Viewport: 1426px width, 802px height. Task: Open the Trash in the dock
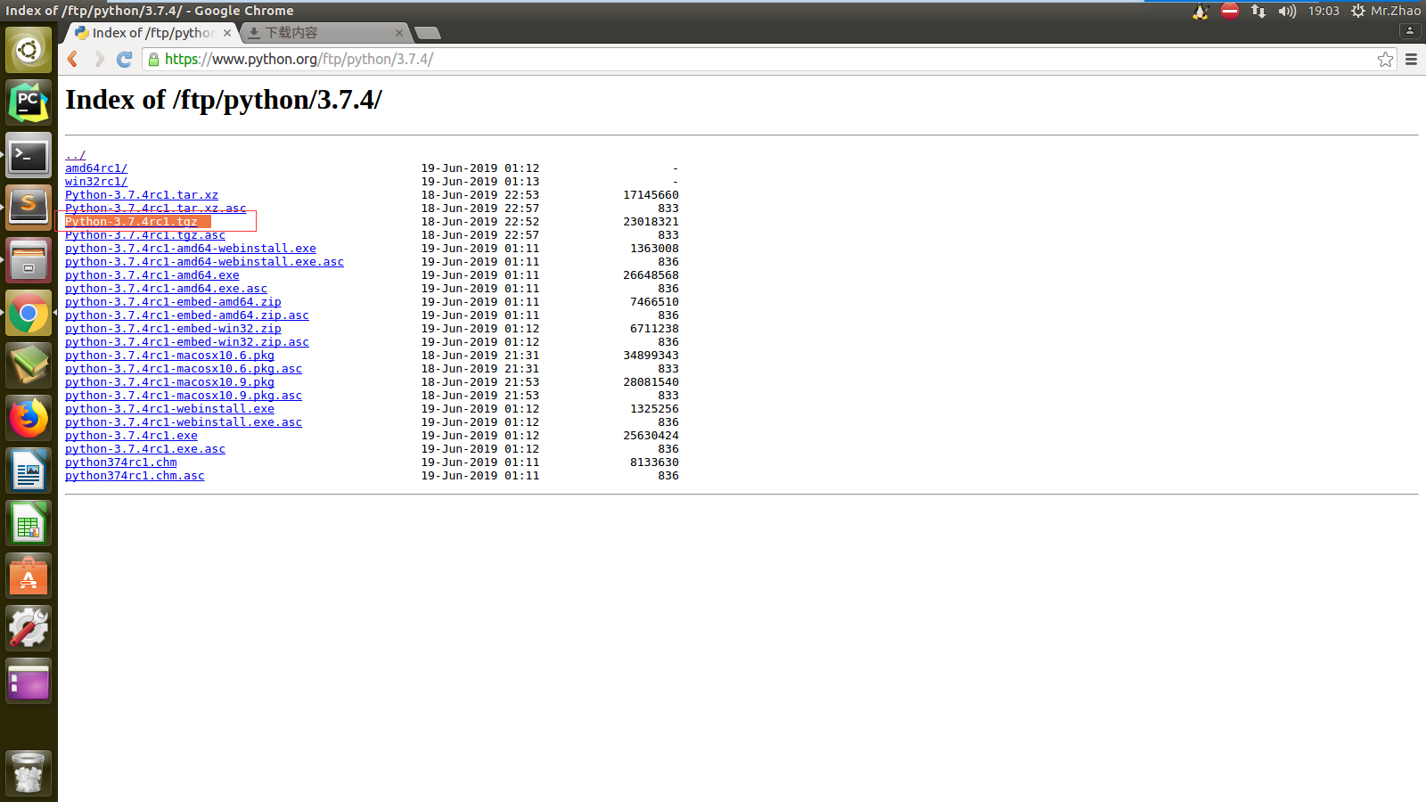click(x=29, y=772)
